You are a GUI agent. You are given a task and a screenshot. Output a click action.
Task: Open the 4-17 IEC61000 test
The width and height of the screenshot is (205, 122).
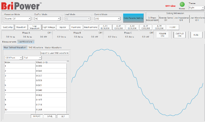(x=146, y=27)
